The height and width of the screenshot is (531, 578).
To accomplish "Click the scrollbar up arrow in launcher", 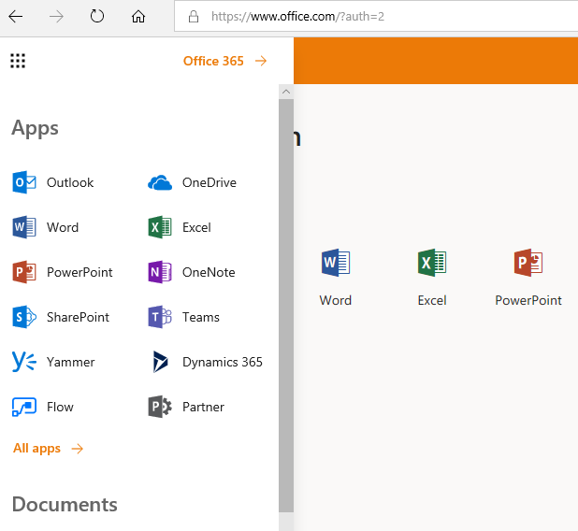I will point(286,92).
